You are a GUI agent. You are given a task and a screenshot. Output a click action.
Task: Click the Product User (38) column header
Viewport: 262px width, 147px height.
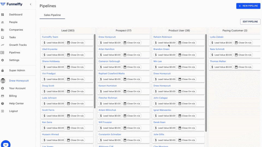(179, 30)
